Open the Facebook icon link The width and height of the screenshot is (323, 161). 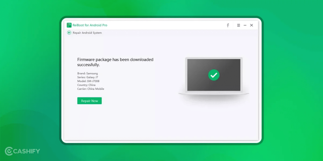(228, 25)
